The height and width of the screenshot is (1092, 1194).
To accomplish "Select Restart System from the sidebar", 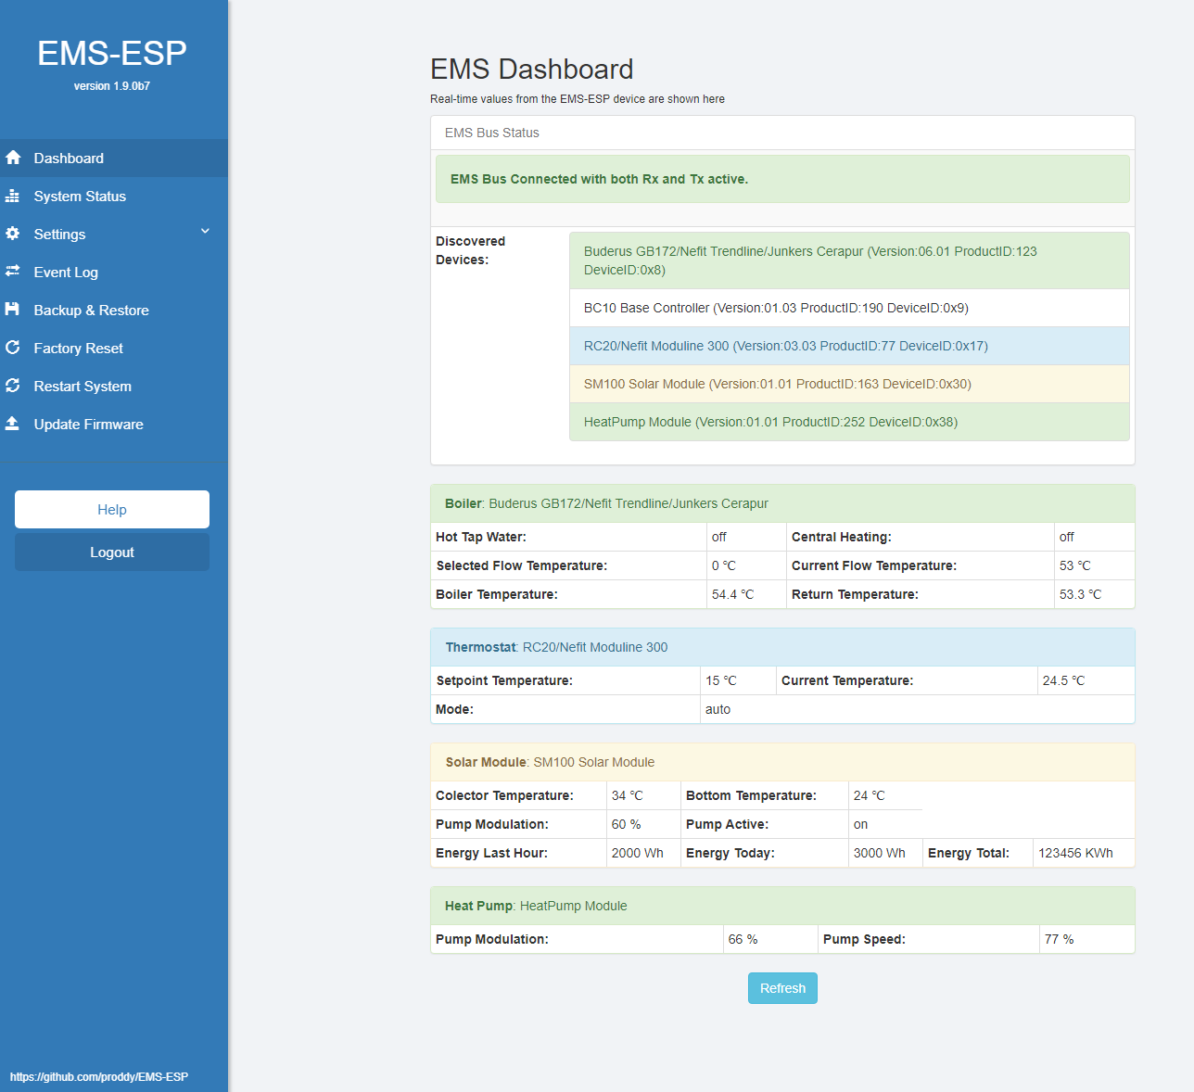I will pyautogui.click(x=82, y=386).
